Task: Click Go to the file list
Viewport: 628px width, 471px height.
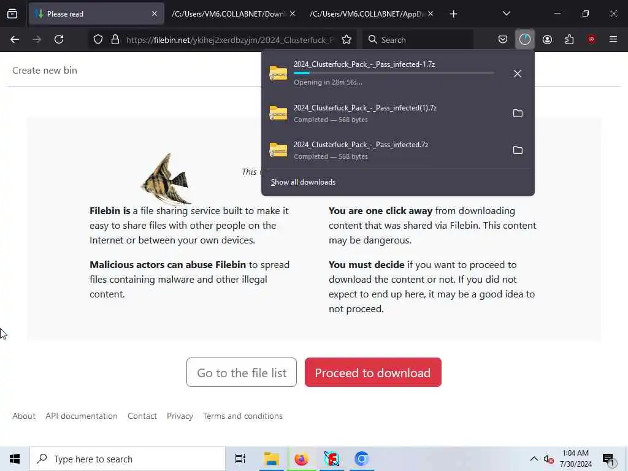Action: click(242, 372)
